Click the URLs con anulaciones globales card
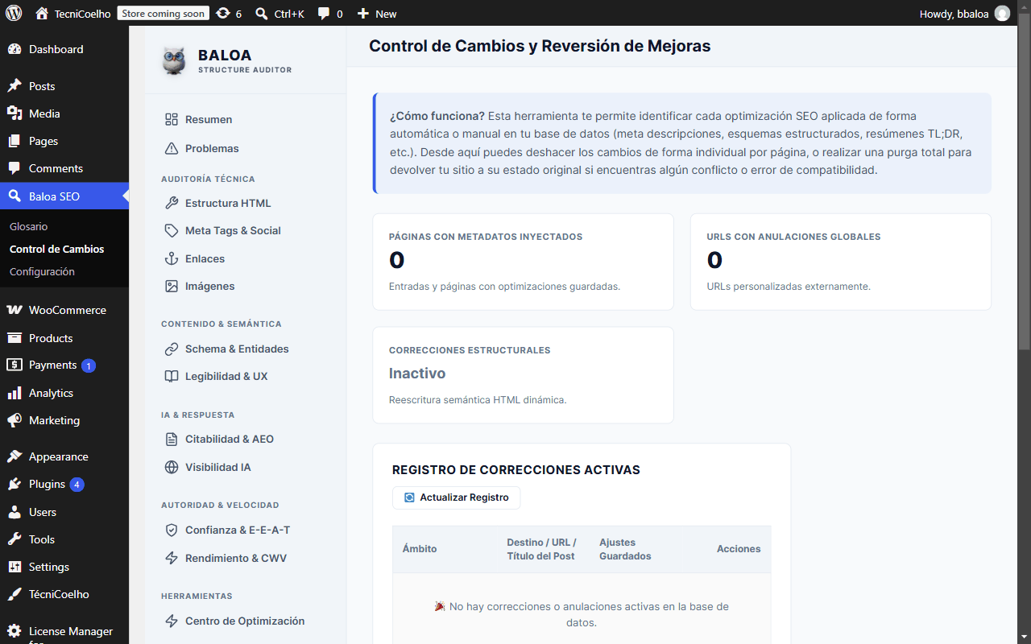The image size is (1031, 644). pos(841,262)
